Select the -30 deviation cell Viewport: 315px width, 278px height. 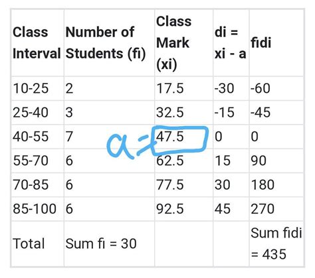(x=231, y=88)
